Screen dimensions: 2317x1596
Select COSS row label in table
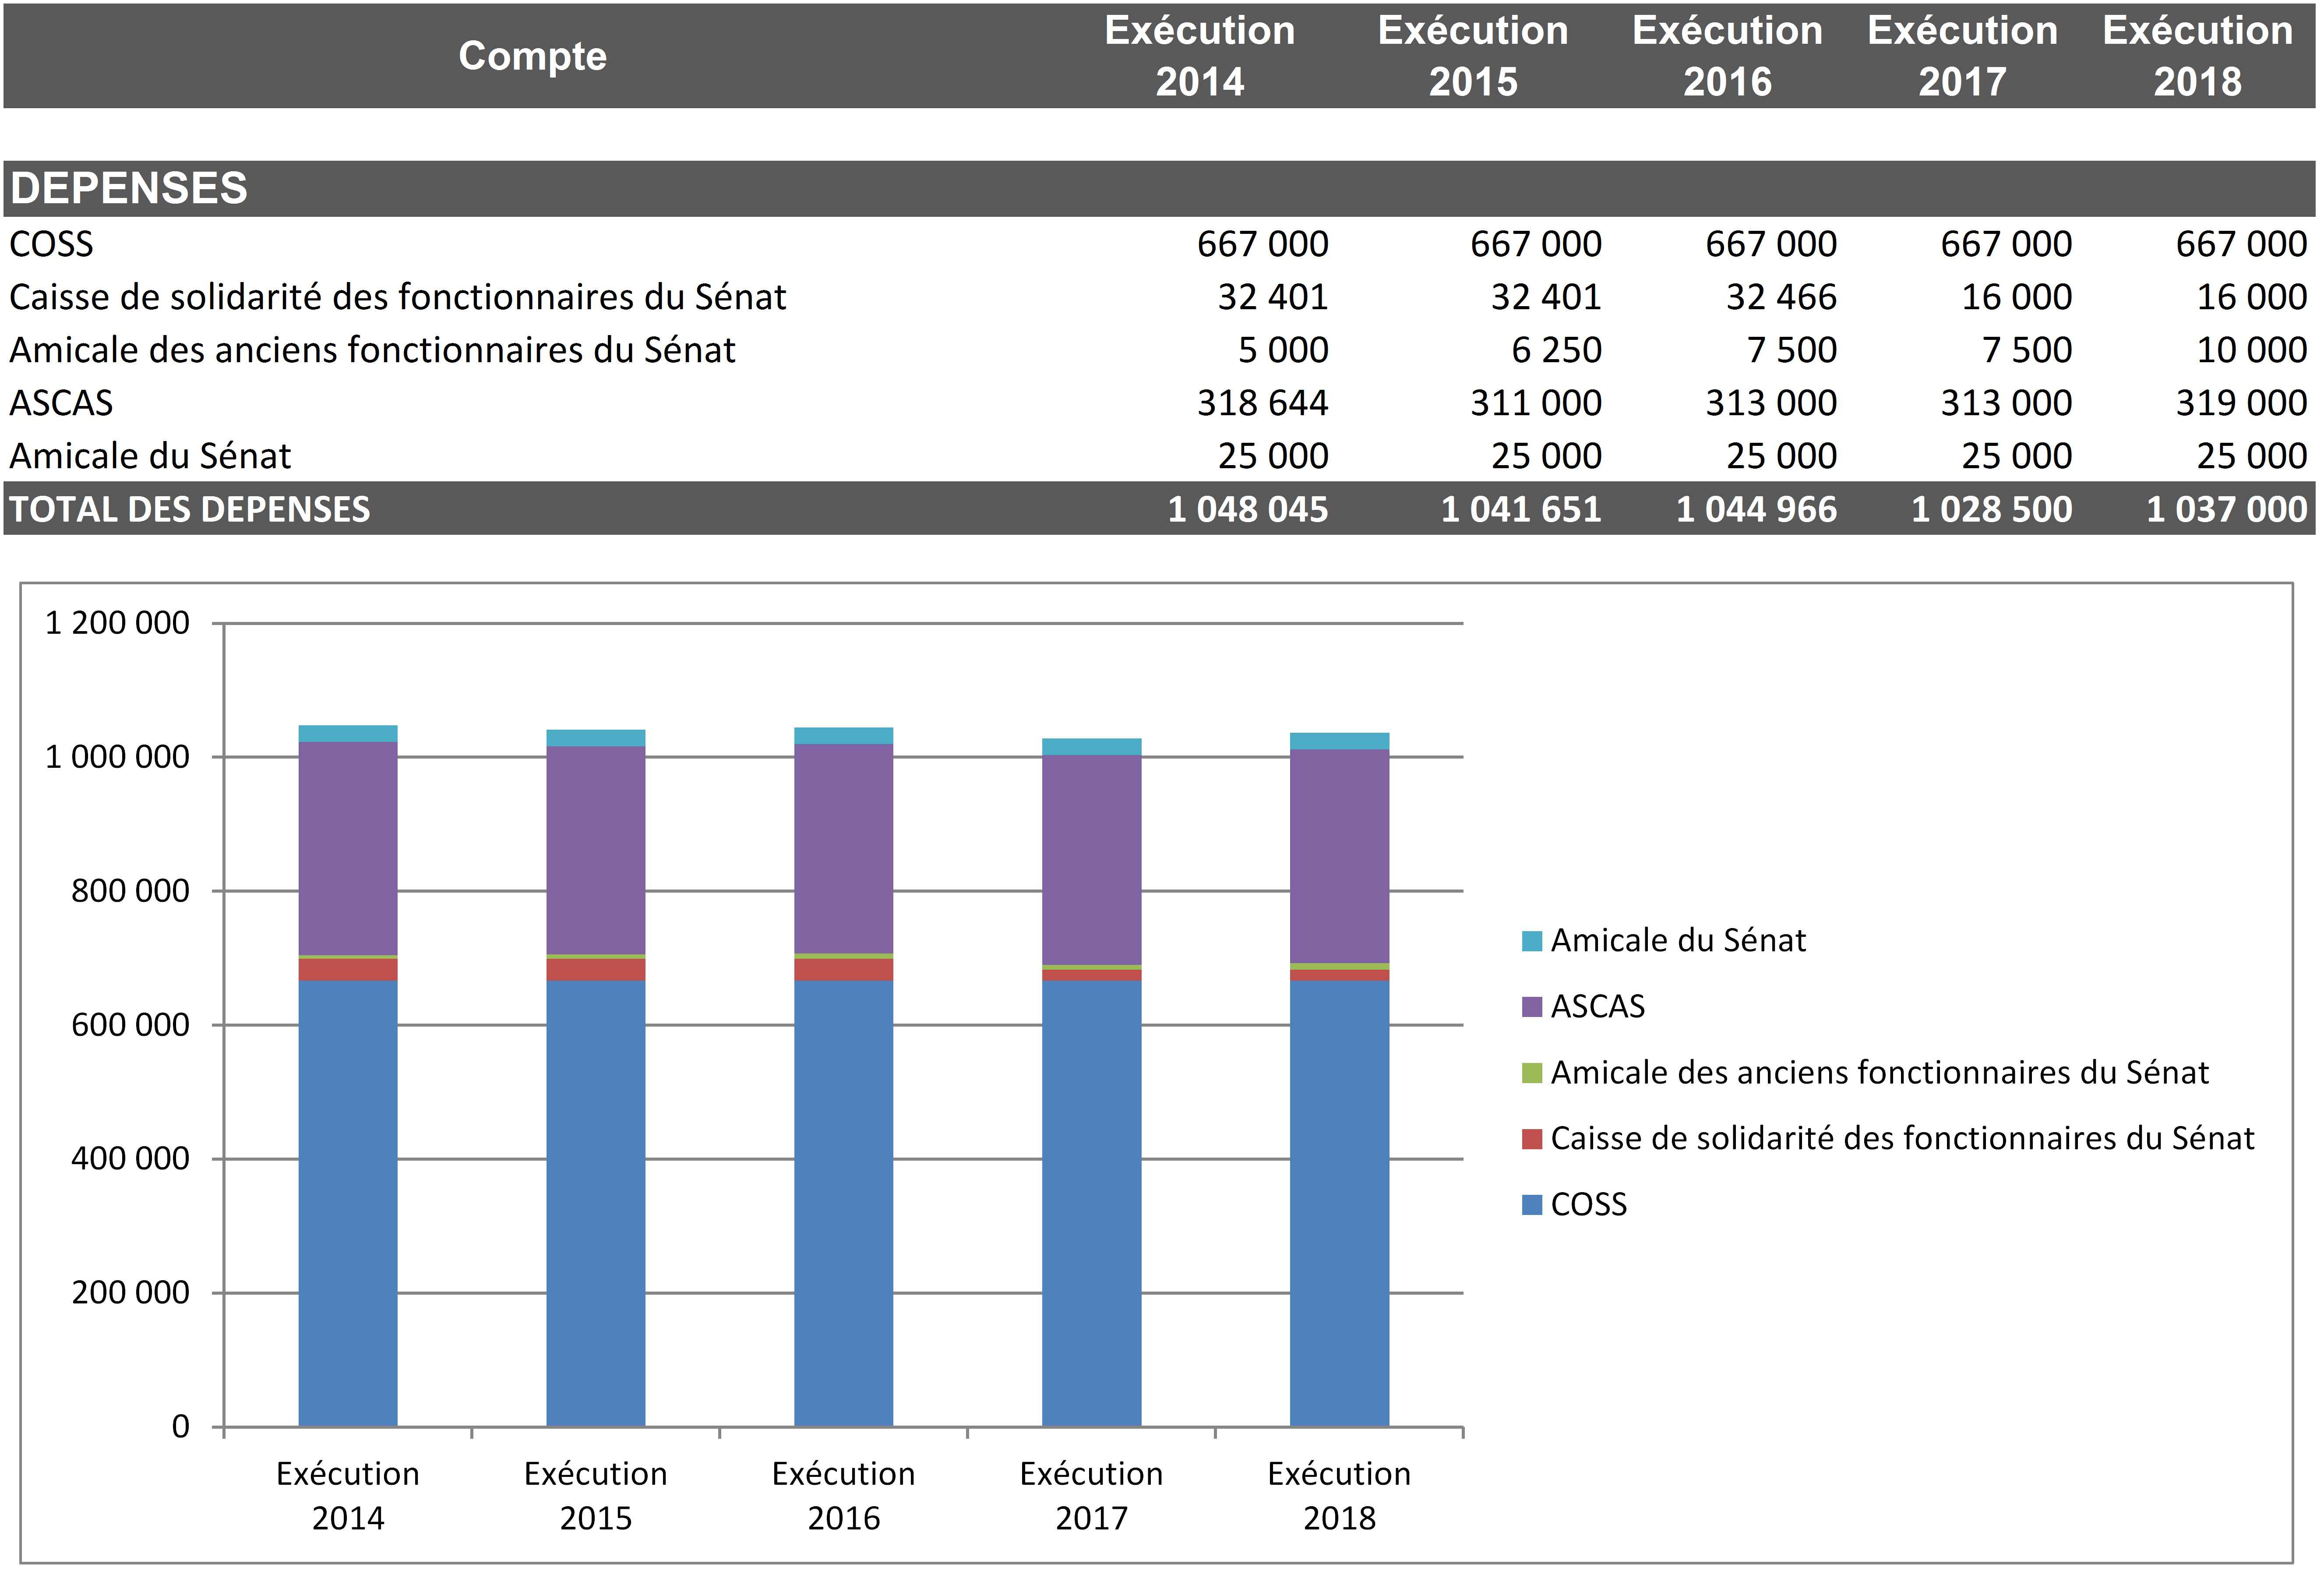(x=51, y=244)
